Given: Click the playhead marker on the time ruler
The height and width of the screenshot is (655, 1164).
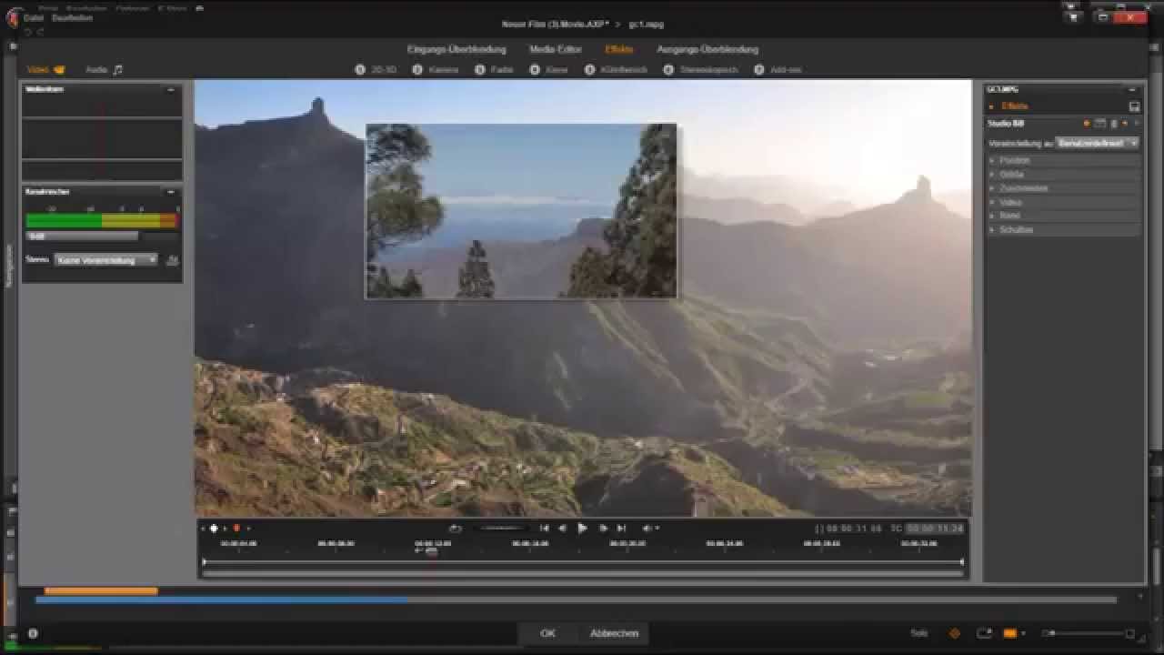Looking at the screenshot, I should [x=431, y=550].
